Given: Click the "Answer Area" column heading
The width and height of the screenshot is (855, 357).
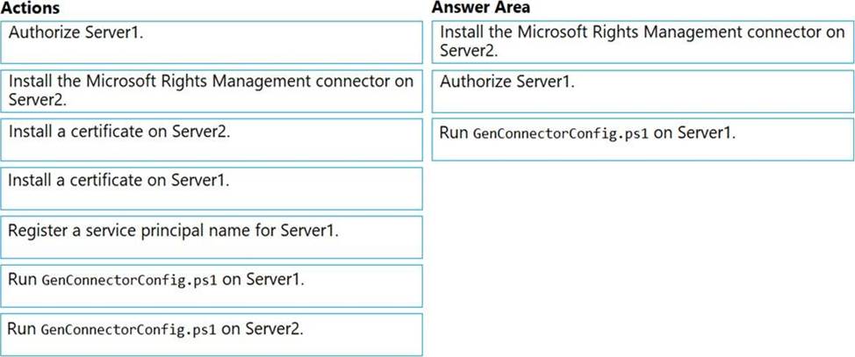Looking at the screenshot, I should [x=480, y=8].
